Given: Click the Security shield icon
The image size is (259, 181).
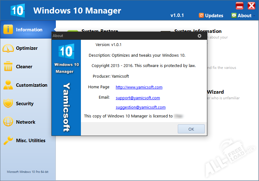Looking at the screenshot, I should [x=8, y=104].
